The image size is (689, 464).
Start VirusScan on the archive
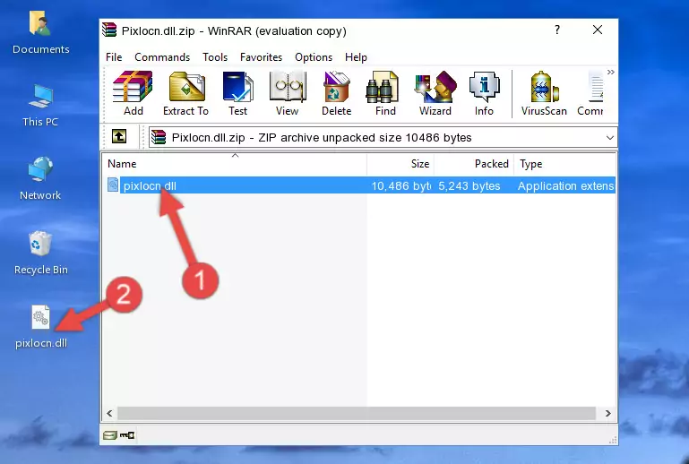(x=544, y=93)
